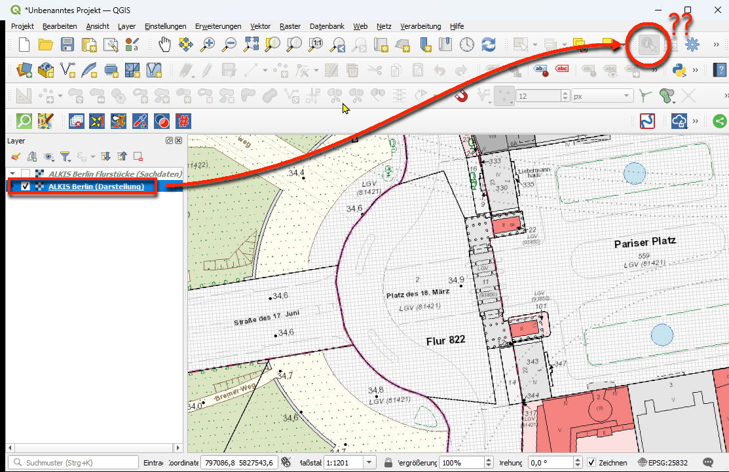
Task: Click the Zoom In magnifier tool
Action: pyautogui.click(x=208, y=45)
